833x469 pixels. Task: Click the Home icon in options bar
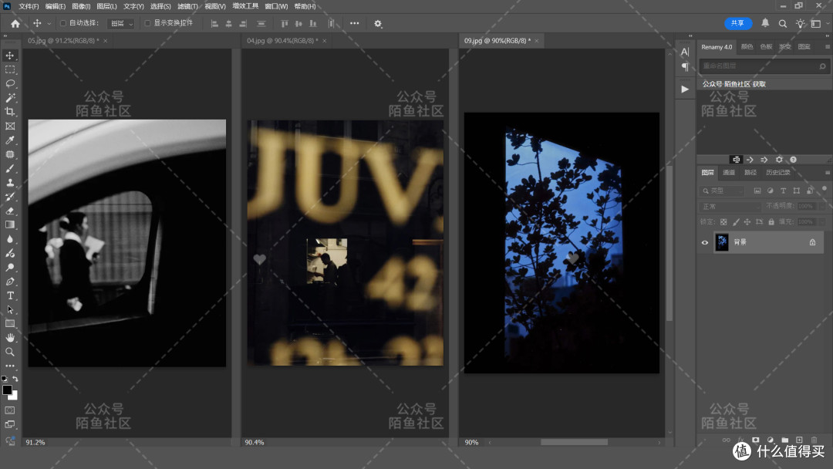15,23
